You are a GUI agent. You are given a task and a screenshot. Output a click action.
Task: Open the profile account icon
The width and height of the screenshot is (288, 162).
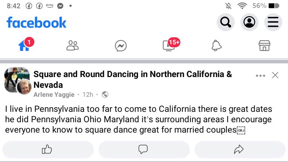pyautogui.click(x=249, y=23)
